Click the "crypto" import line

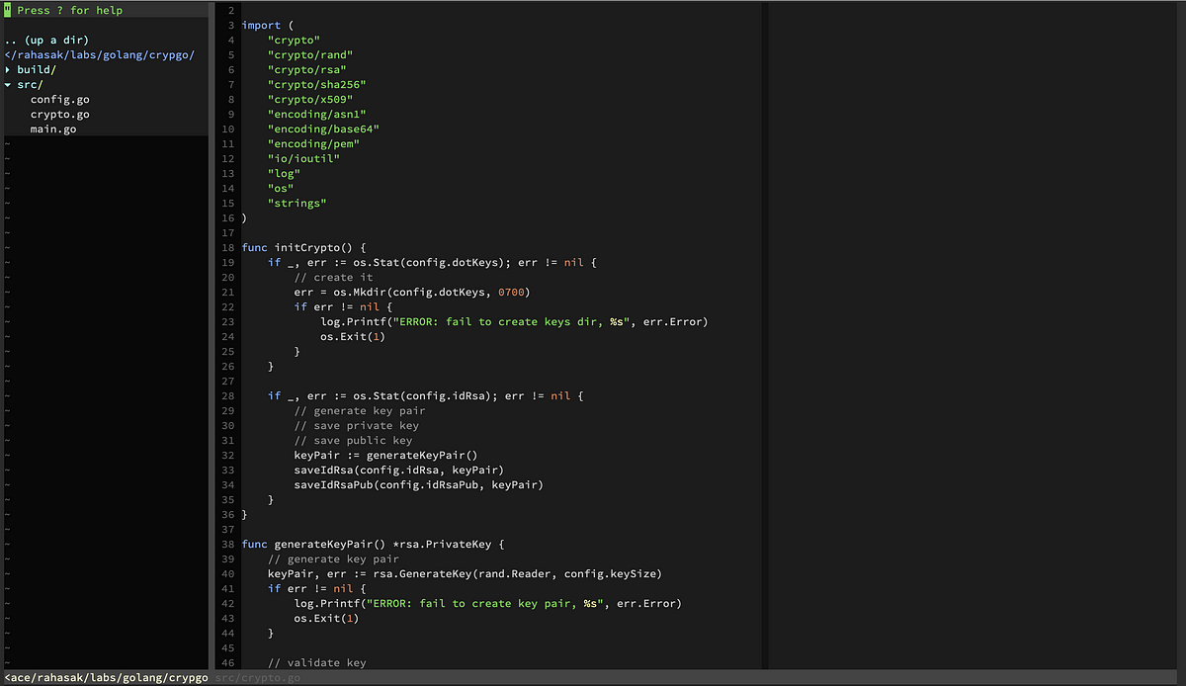[x=294, y=40]
